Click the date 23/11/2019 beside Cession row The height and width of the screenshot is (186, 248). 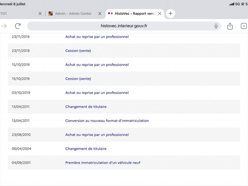pyautogui.click(x=21, y=51)
